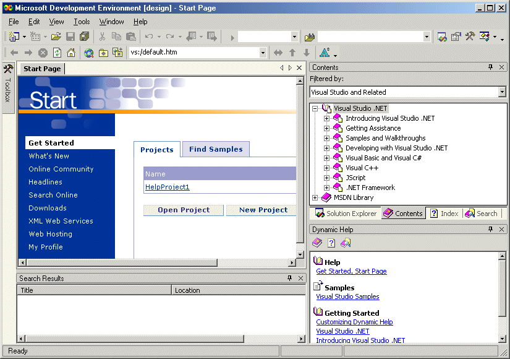The image size is (510, 359).
Task: Click the Add New Item toolbar icon
Action: 35,37
